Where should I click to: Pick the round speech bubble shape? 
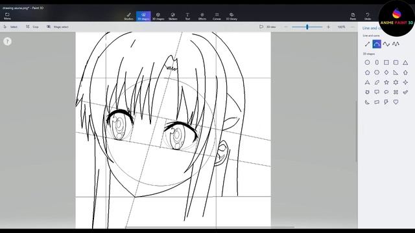click(x=386, y=92)
